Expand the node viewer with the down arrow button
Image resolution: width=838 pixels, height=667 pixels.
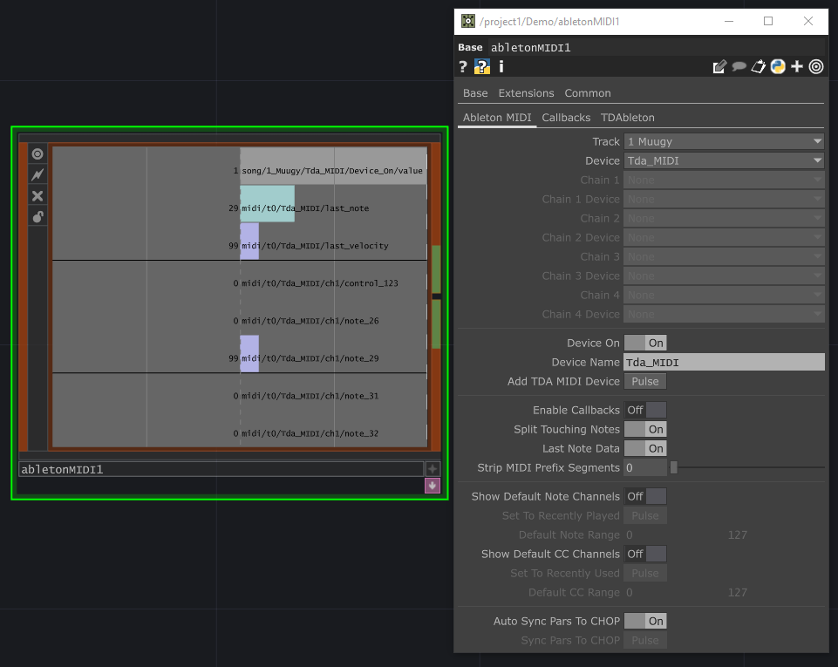[432, 486]
